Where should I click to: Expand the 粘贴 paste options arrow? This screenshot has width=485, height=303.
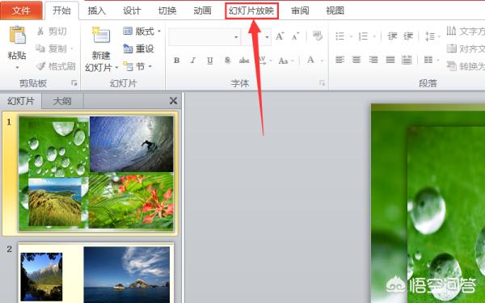pyautogui.click(x=17, y=67)
